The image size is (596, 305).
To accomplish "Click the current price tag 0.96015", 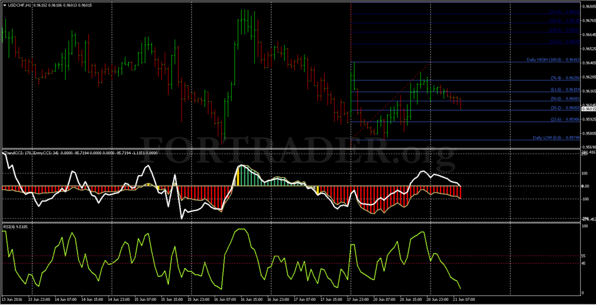I will click(588, 109).
